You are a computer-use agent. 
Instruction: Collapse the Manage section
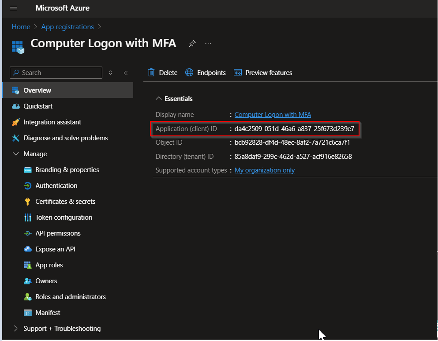pos(16,154)
